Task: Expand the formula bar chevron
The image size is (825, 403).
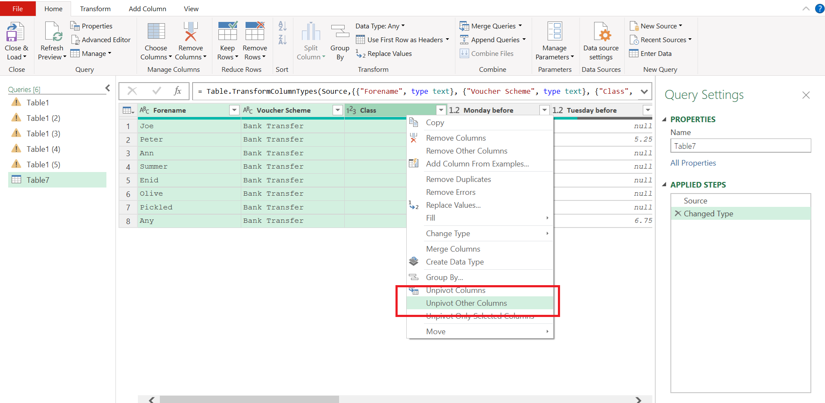Action: pos(644,92)
